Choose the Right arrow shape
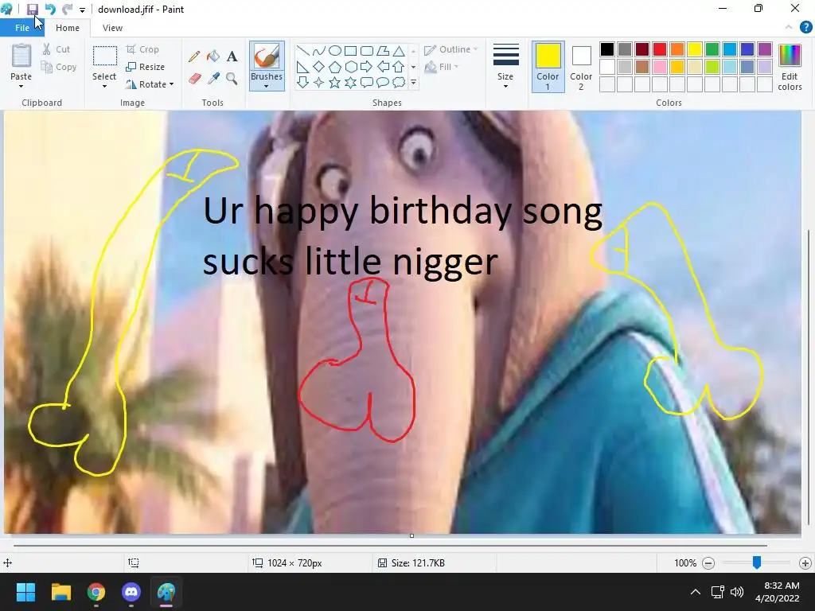The width and height of the screenshot is (815, 611). click(367, 67)
